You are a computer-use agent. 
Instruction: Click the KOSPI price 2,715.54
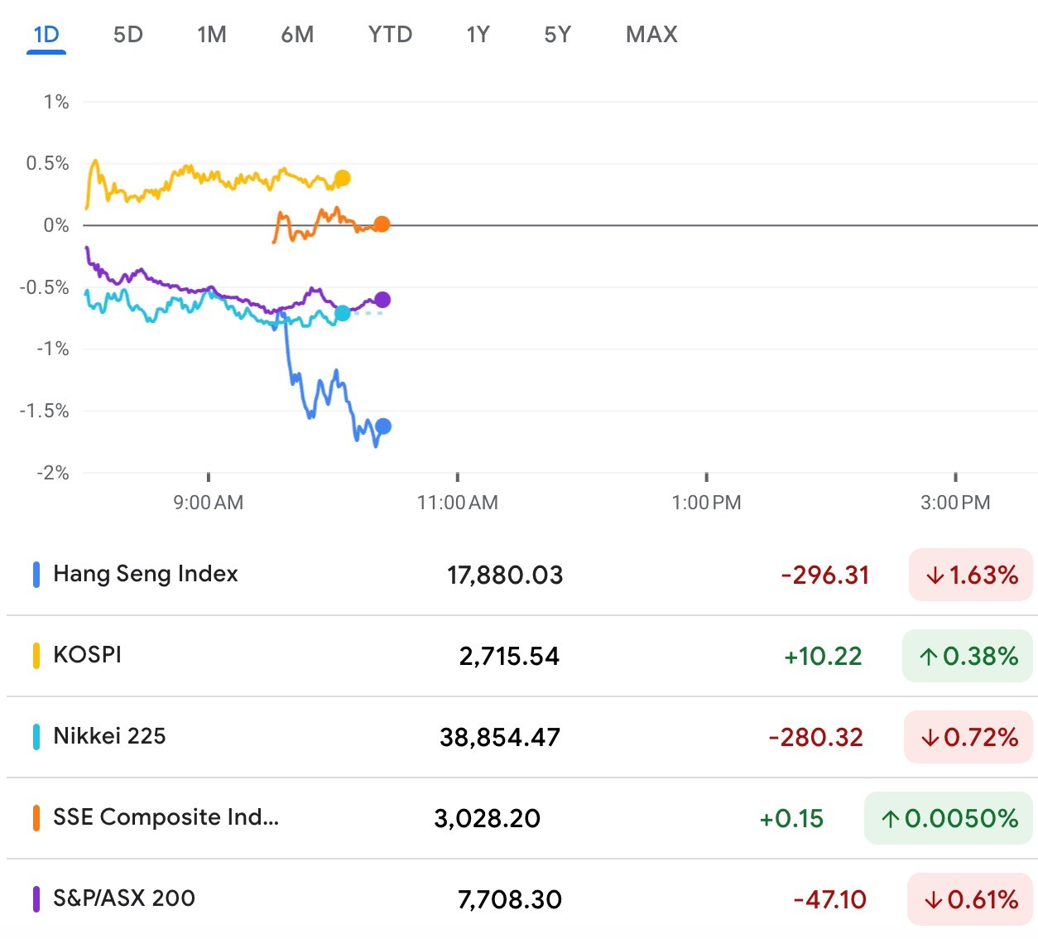[510, 656]
